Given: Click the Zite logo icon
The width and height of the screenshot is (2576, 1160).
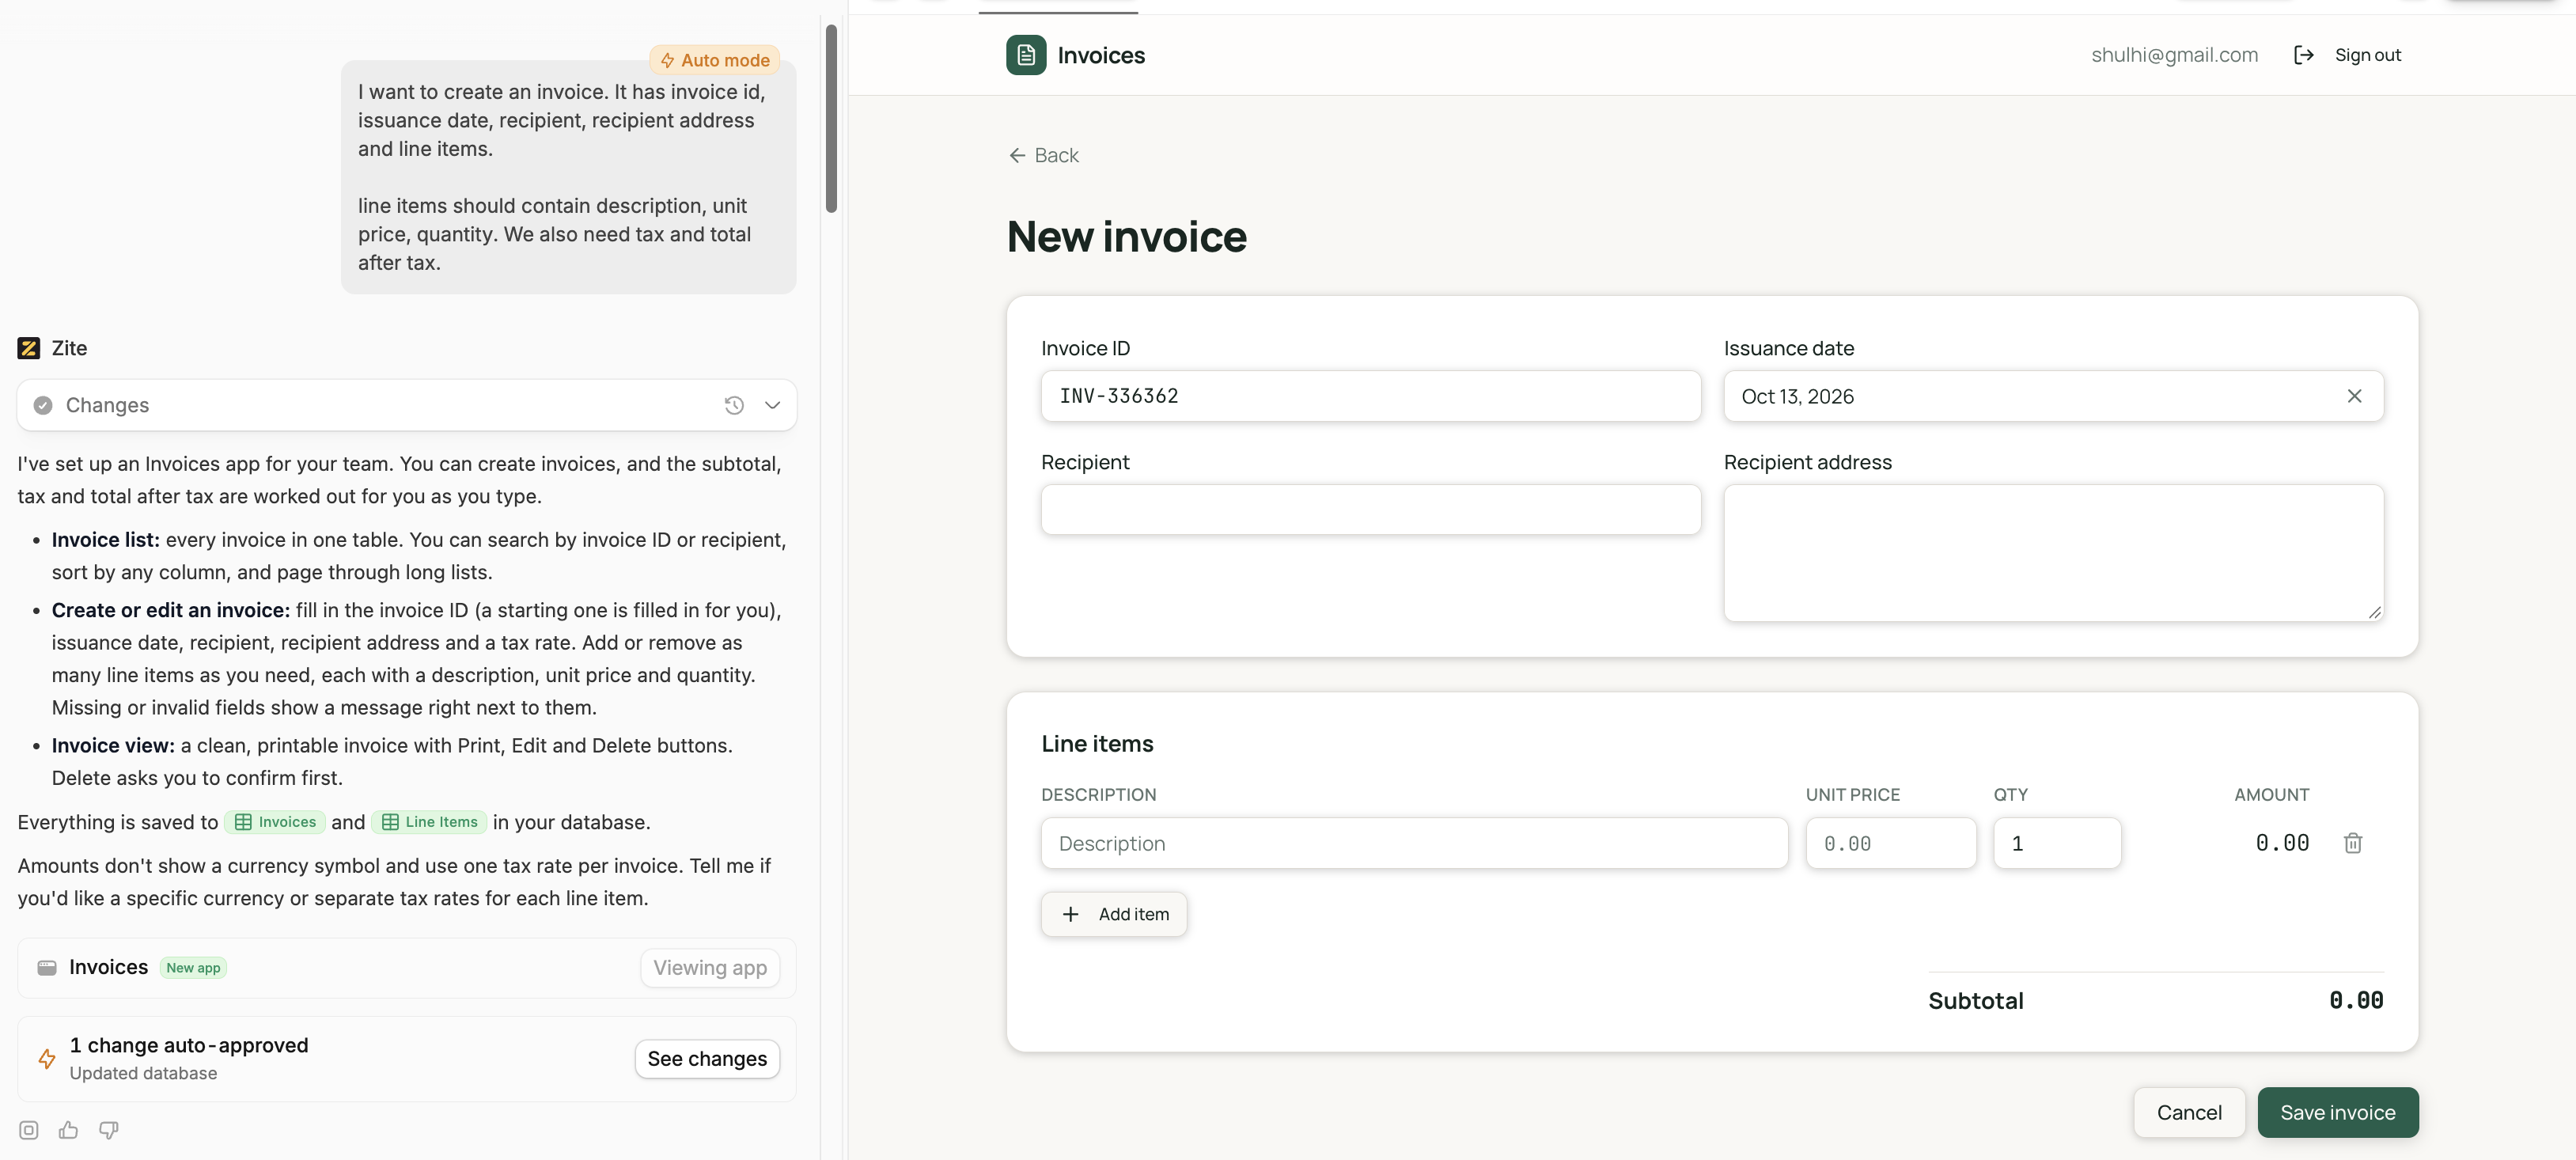Looking at the screenshot, I should [x=29, y=348].
